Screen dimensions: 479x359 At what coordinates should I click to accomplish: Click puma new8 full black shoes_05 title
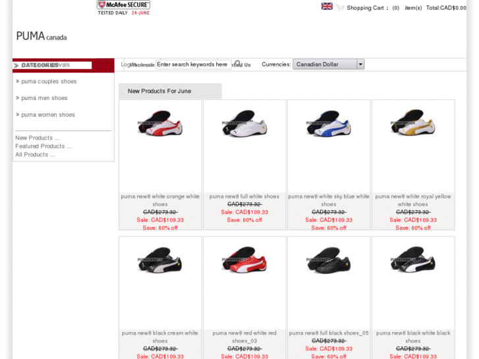[x=329, y=333]
